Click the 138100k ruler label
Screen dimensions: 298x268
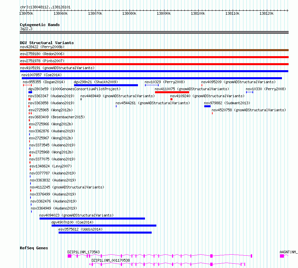click(198, 13)
